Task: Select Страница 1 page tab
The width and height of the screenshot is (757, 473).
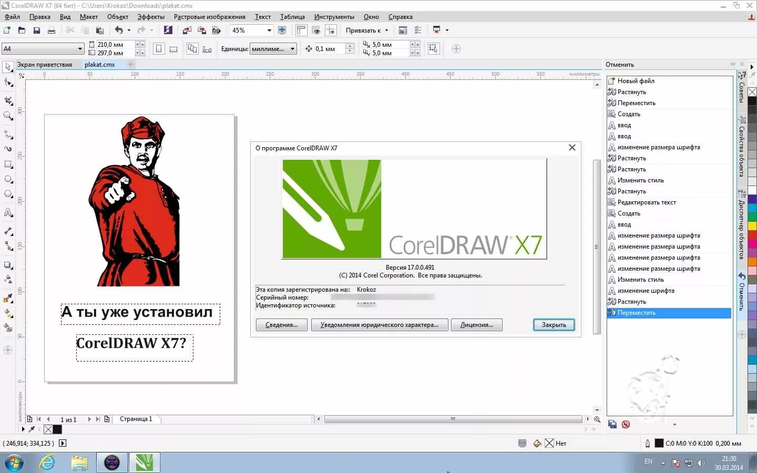Action: [136, 419]
